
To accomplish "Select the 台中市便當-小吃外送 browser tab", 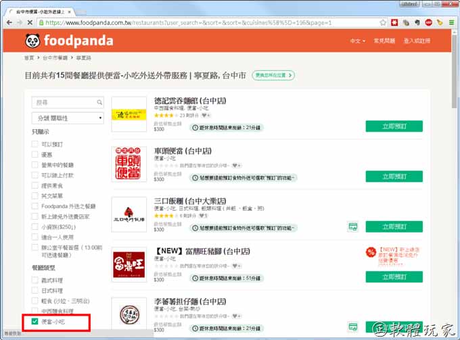I will pyautogui.click(x=40, y=12).
